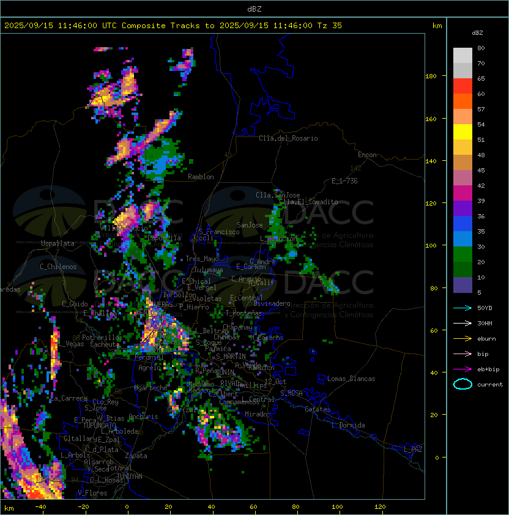Click the 'dBZ' title at top
Screen dimensions: 509x515
[254, 9]
